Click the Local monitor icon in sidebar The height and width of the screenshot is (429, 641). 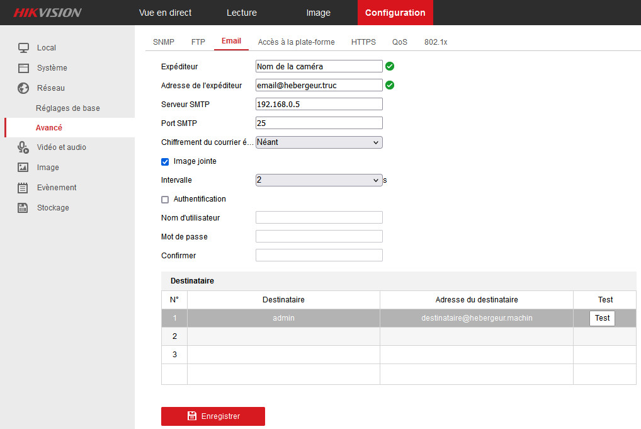pyautogui.click(x=23, y=48)
